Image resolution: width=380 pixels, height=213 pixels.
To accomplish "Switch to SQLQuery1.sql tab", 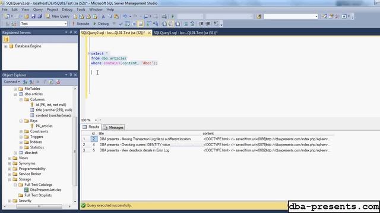I will [185, 33].
